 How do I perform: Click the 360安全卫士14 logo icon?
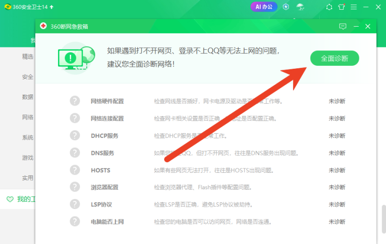click(8, 7)
